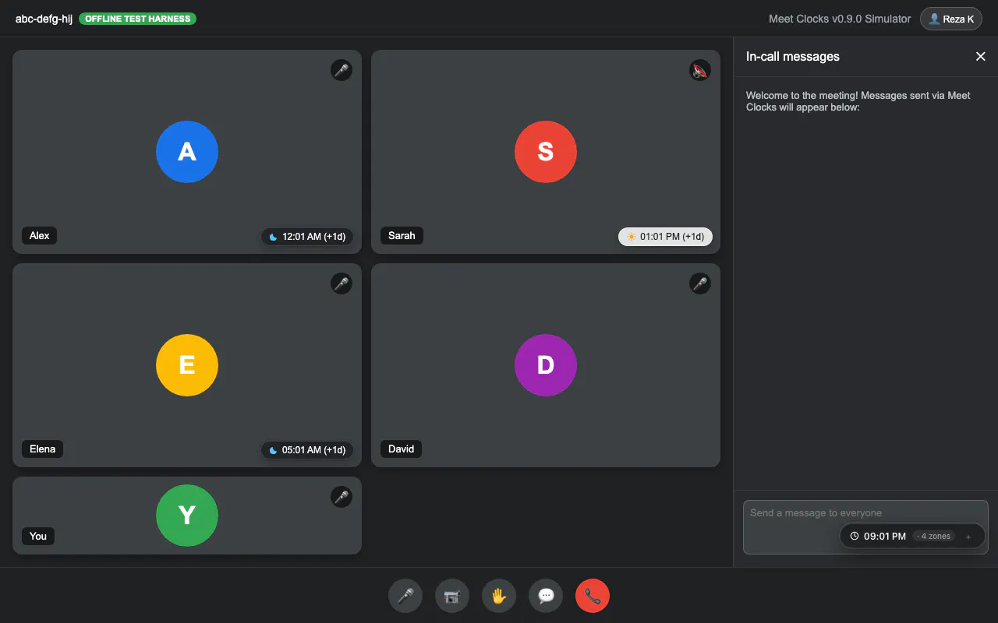Click your green Y avatar
This screenshot has width=998, height=623.
[x=187, y=516]
